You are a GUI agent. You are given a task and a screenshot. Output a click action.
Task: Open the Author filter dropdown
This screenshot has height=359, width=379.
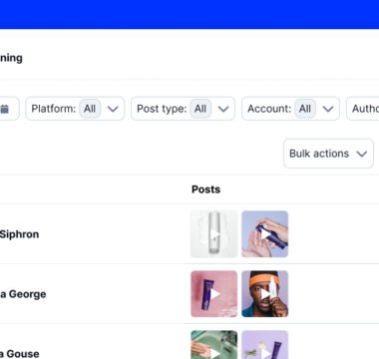point(363,109)
